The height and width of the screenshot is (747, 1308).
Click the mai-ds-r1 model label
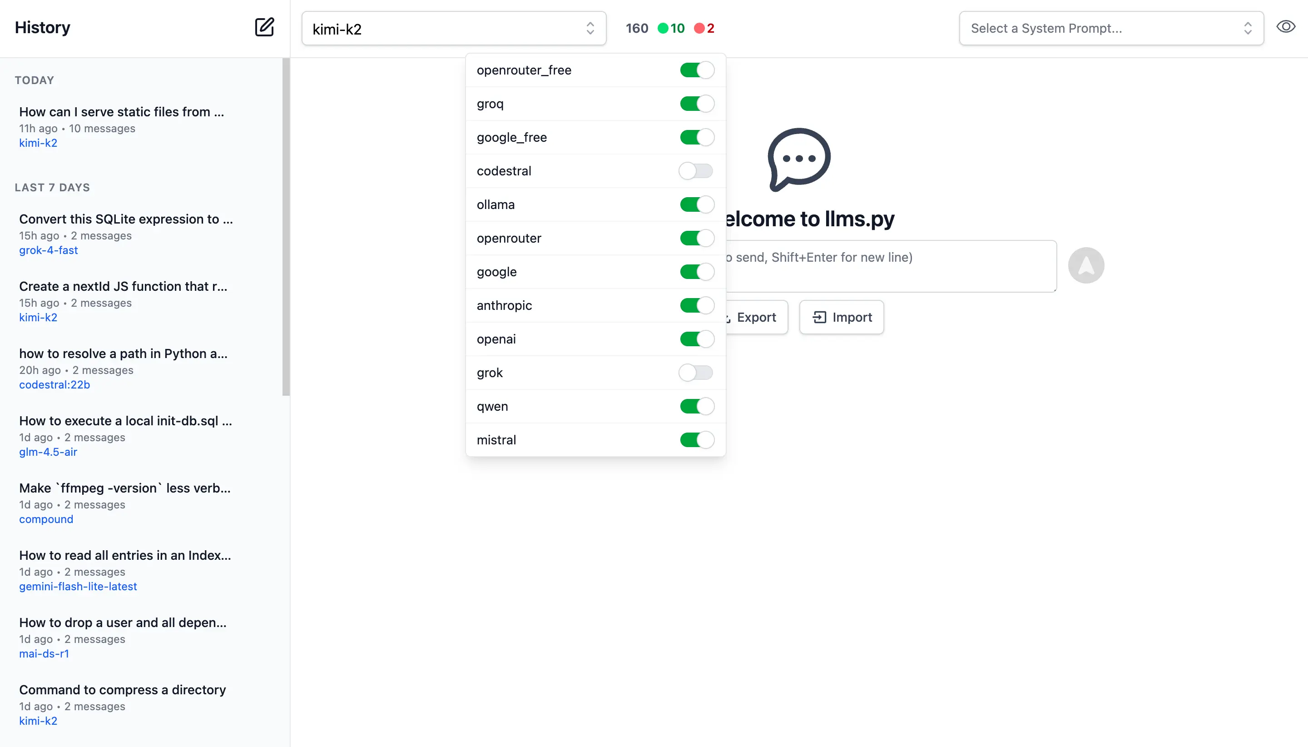[x=44, y=653]
